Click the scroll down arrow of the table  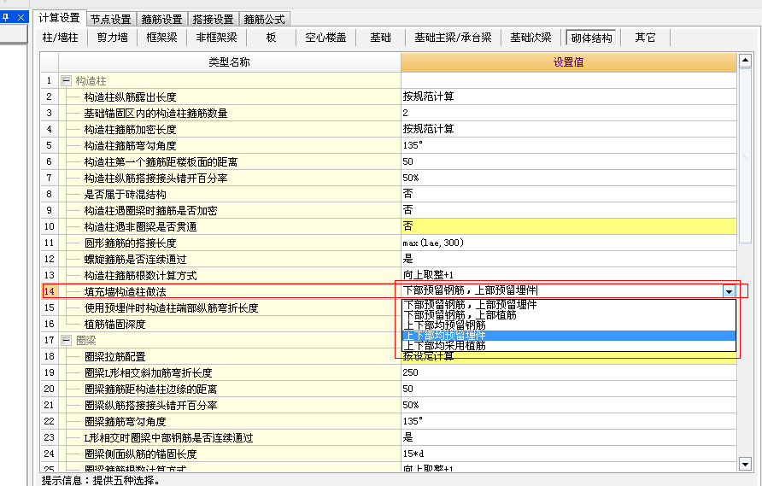pos(745,464)
